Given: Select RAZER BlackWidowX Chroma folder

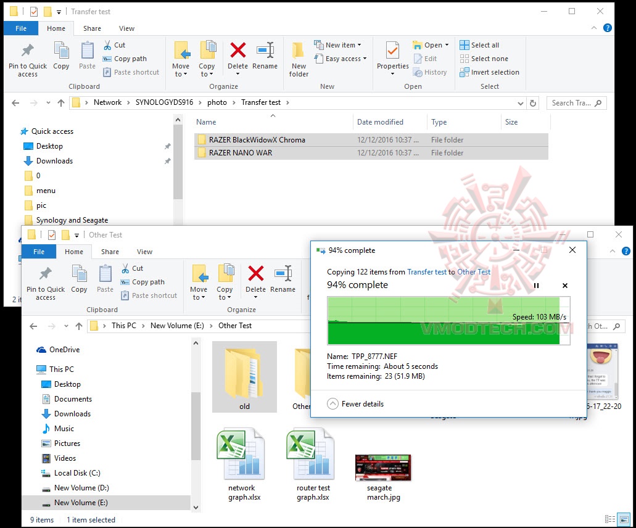Looking at the screenshot, I should click(371, 140).
